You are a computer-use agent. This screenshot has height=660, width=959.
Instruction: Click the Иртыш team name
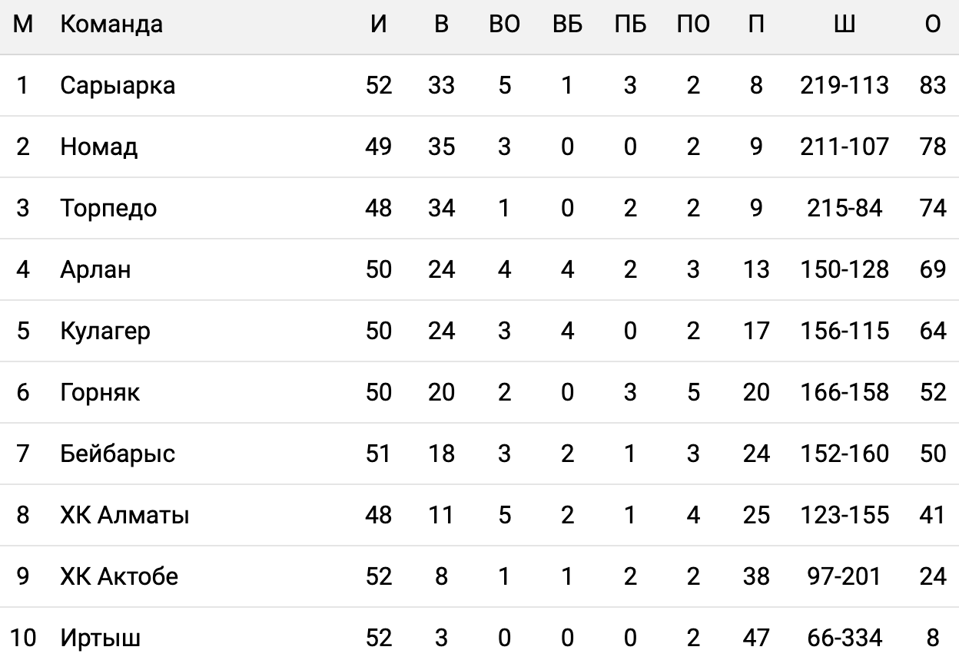[100, 638]
